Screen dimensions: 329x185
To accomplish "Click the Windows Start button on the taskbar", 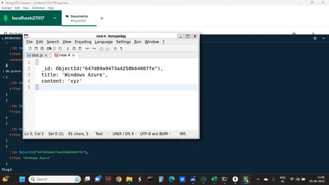I will click(x=22, y=179).
